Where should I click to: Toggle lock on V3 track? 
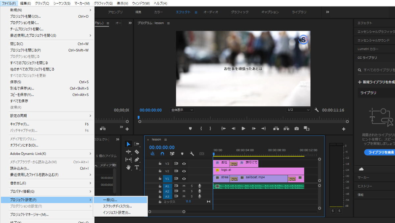tap(160, 163)
